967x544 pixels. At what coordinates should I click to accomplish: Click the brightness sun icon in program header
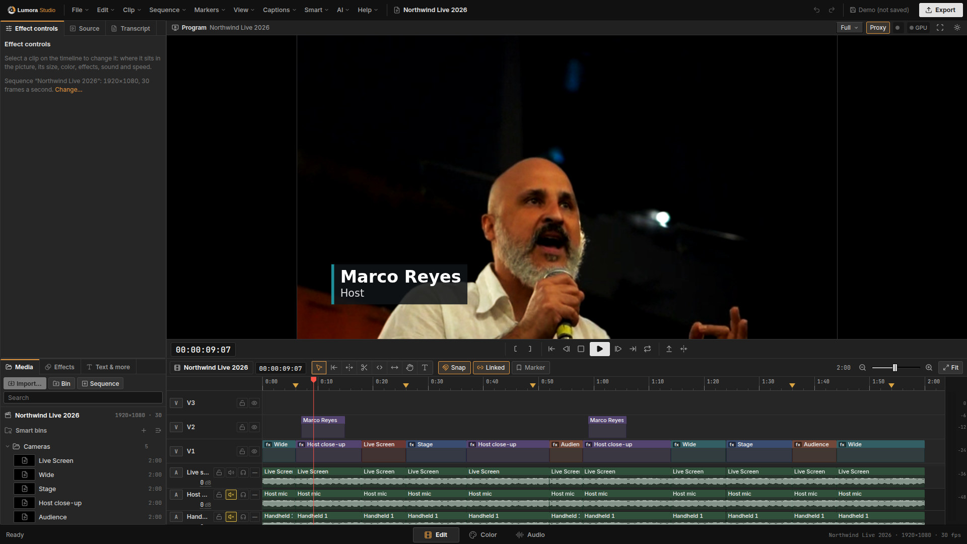point(957,28)
